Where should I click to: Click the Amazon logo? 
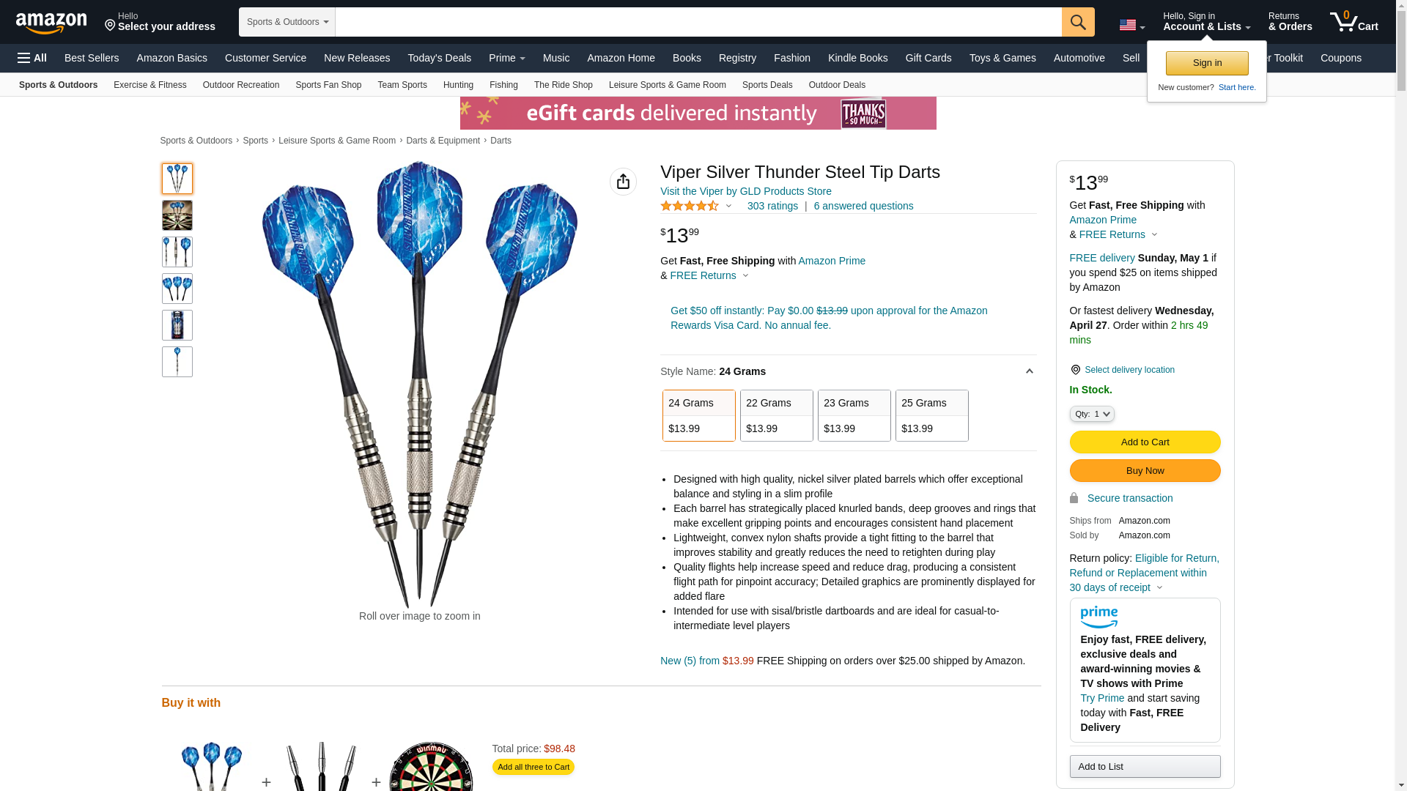click(x=51, y=23)
